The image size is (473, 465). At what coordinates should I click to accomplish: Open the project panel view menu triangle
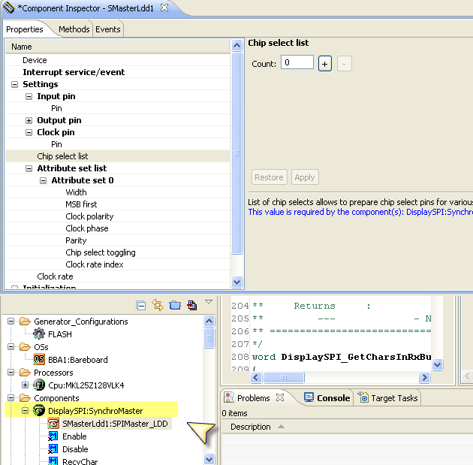209,301
